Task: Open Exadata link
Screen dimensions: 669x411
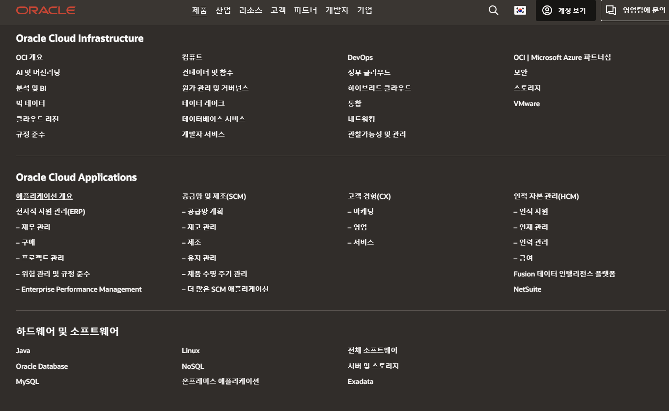Action: coord(361,382)
